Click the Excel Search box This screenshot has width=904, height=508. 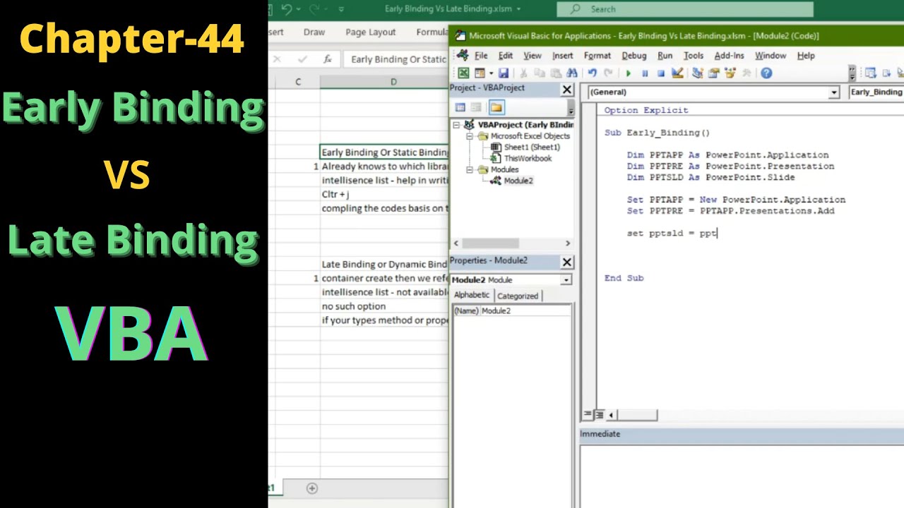[685, 9]
